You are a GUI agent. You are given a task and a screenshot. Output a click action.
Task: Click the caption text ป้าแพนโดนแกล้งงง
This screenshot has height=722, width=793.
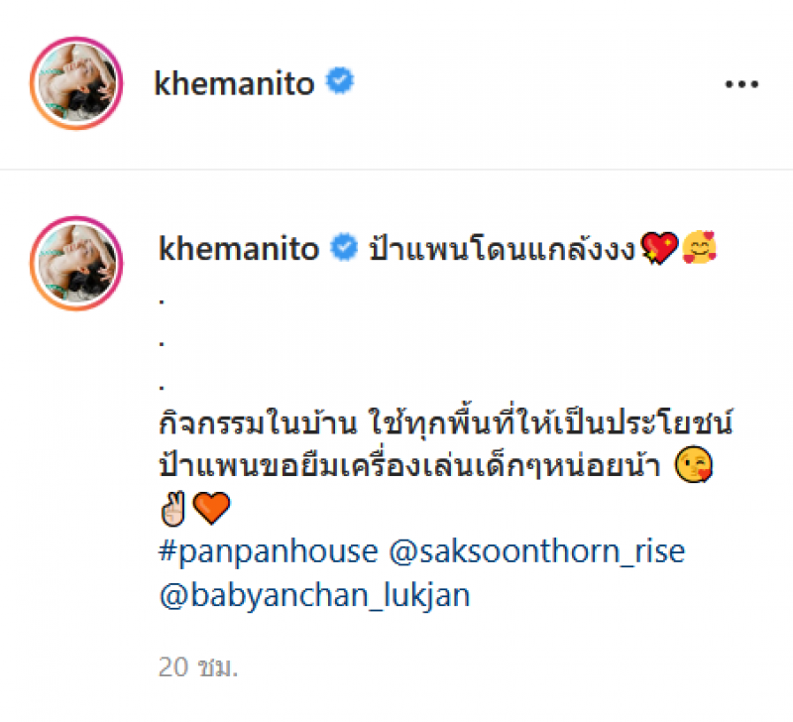point(503,248)
